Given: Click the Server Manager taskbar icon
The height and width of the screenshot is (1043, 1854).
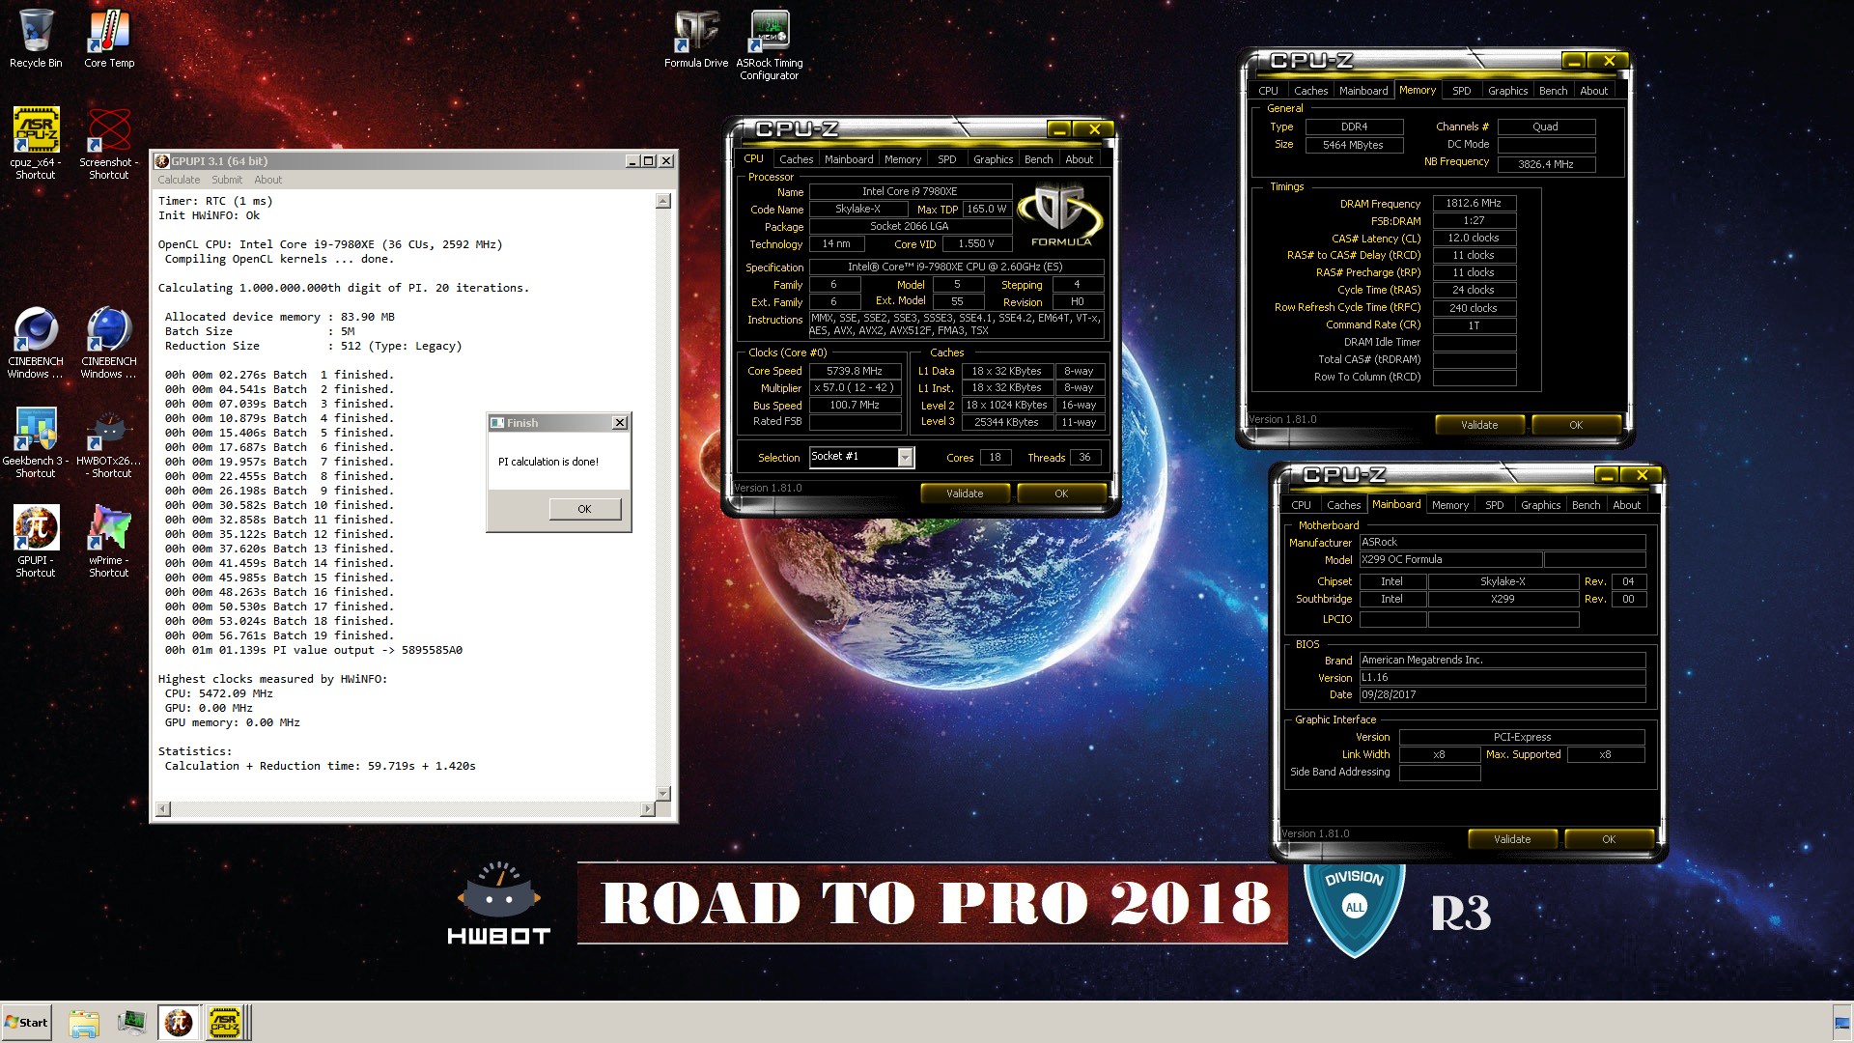Looking at the screenshot, I should [131, 1023].
